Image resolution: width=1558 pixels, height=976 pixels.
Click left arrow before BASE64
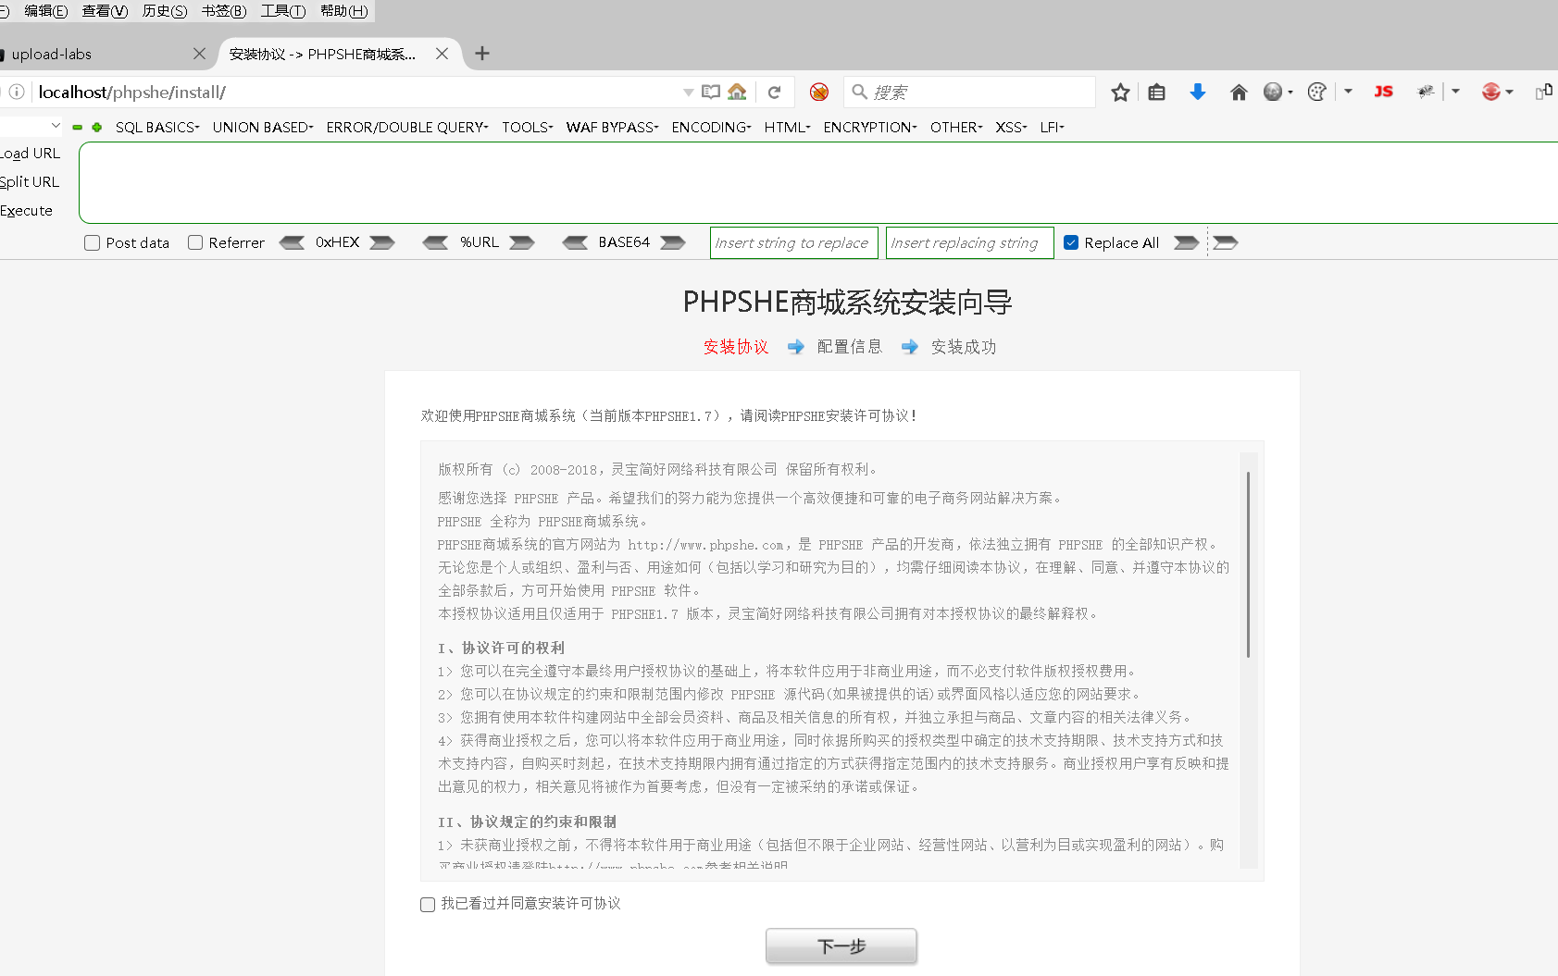pos(575,242)
